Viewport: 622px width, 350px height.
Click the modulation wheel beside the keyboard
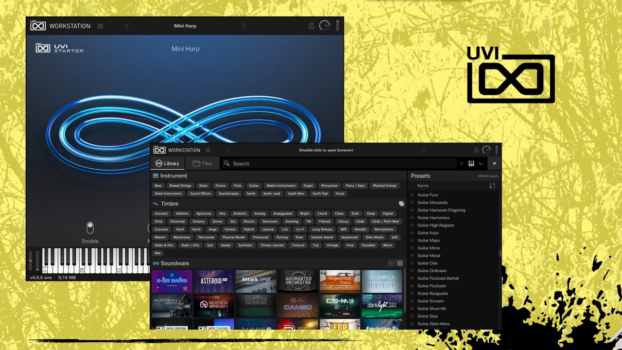(x=37, y=261)
